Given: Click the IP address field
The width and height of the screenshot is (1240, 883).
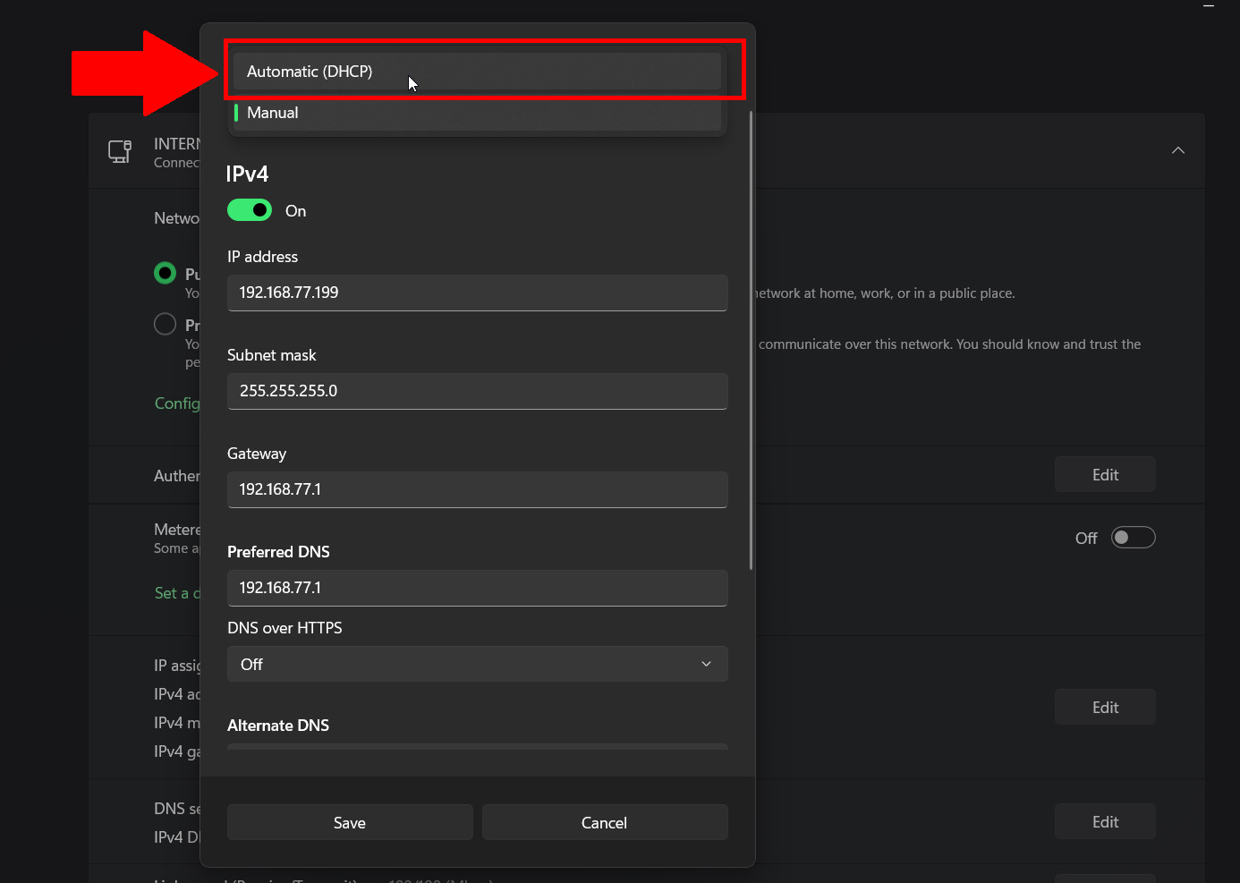Looking at the screenshot, I should (477, 293).
